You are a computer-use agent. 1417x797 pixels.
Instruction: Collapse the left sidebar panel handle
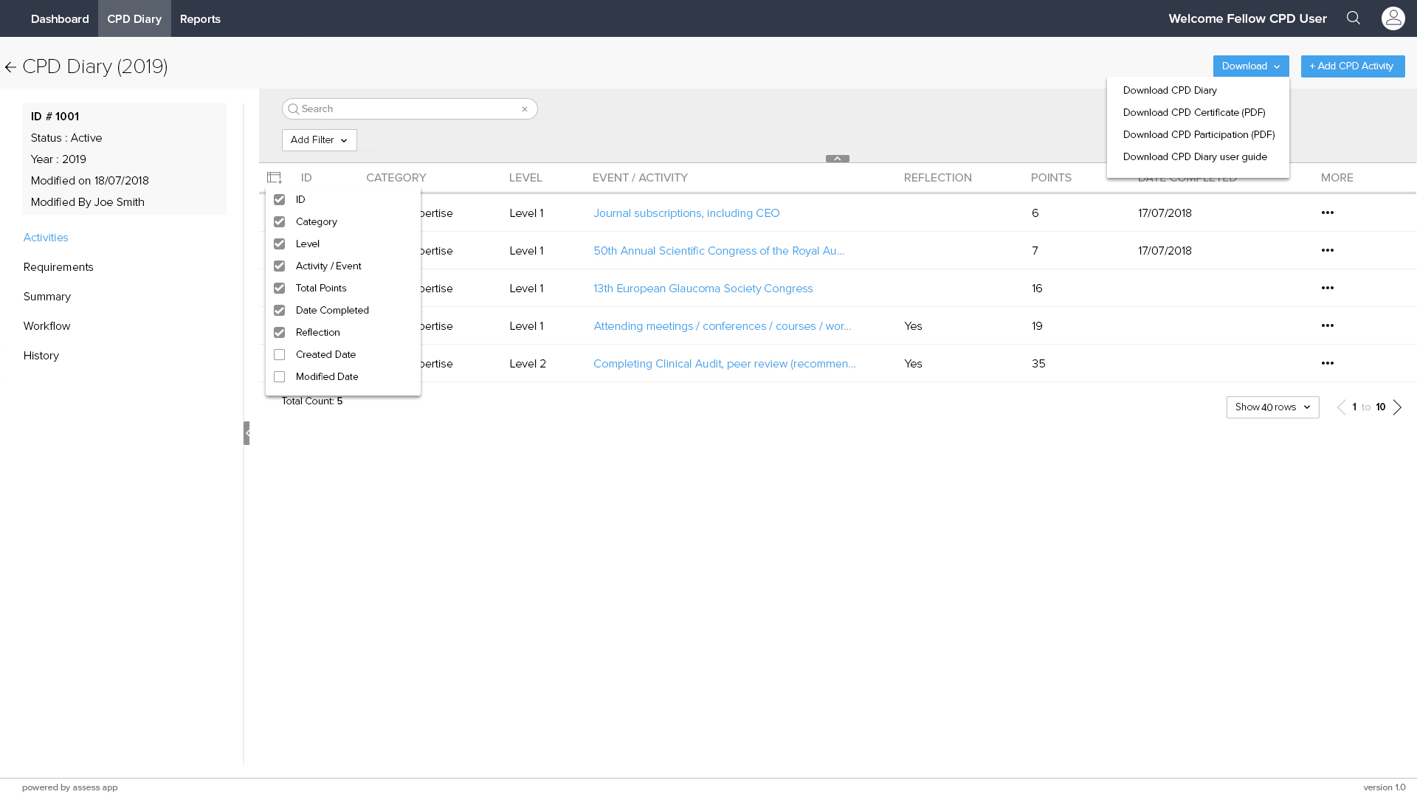(246, 433)
